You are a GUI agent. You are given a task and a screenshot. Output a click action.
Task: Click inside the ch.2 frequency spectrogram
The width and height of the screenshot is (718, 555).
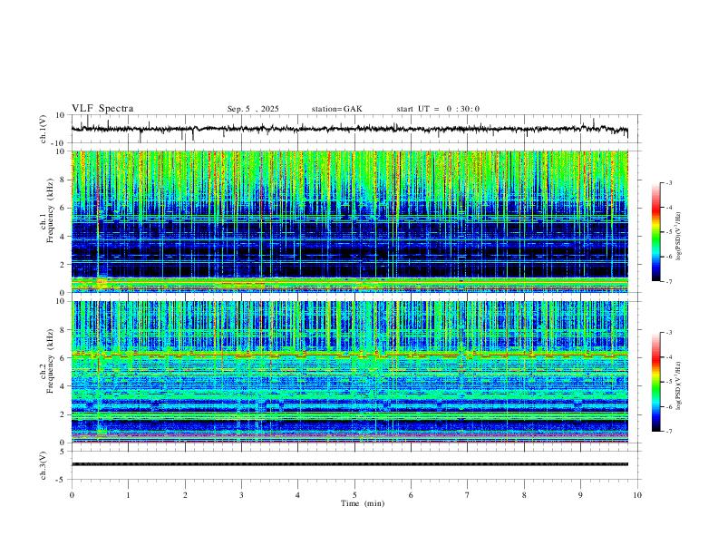[350, 372]
